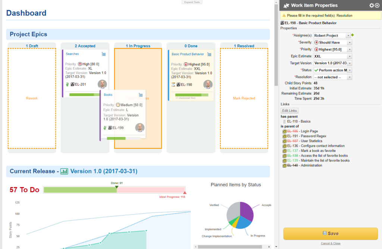Open the settings gear in Work Item Properties
Viewport: 382px width, 249px height.
(x=372, y=5)
